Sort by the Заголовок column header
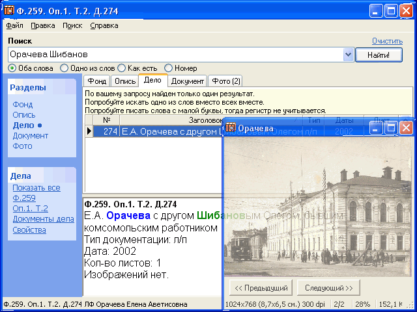417x312 pixels. (205, 120)
